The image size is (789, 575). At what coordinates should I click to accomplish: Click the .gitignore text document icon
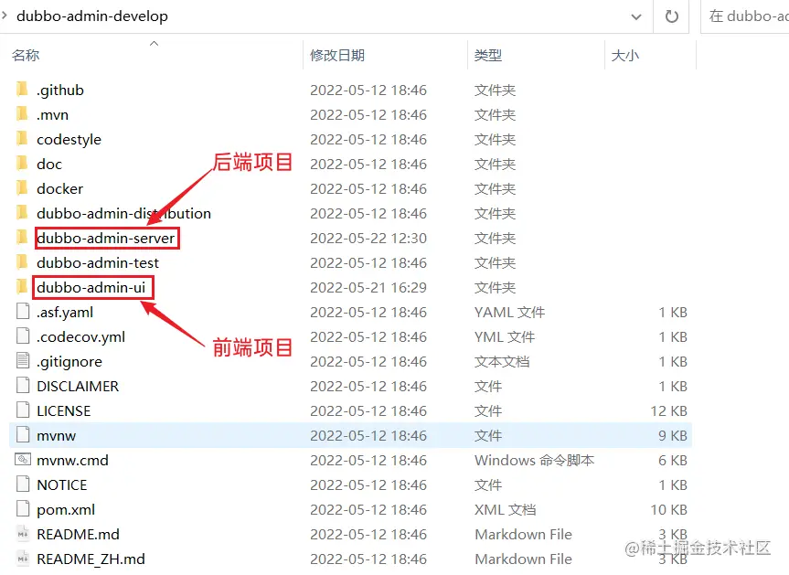(x=23, y=361)
